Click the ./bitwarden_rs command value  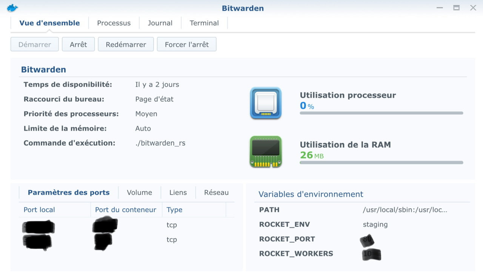(160, 143)
